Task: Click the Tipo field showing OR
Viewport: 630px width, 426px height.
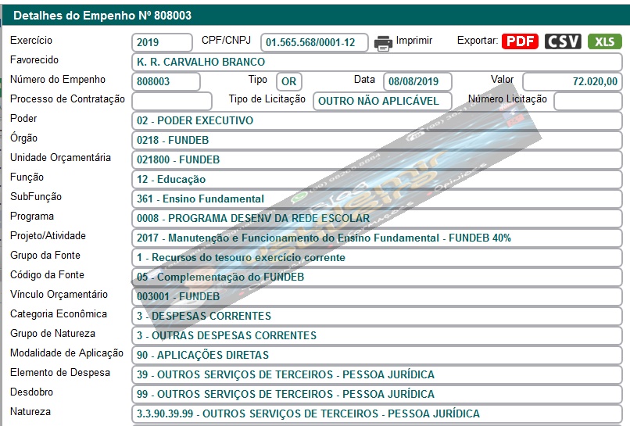Action: 289,81
